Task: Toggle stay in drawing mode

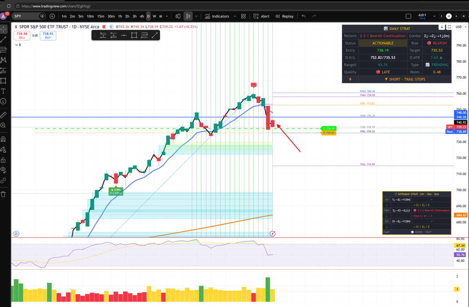Action: 4,149
